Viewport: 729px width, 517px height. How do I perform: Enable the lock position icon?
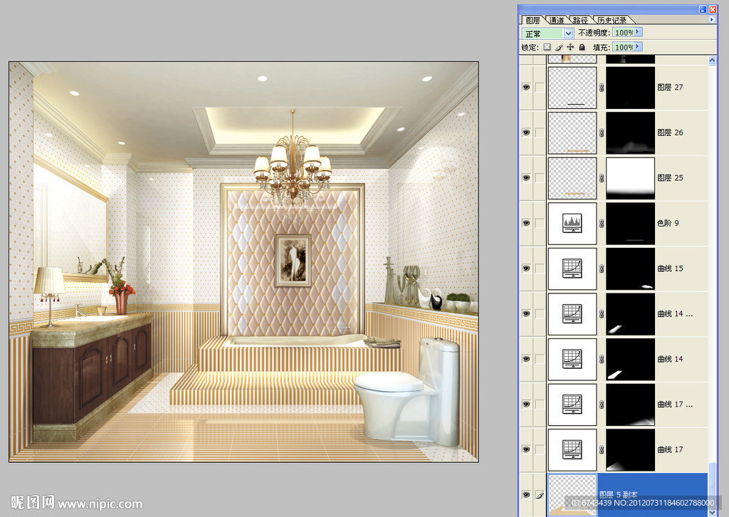(x=570, y=47)
